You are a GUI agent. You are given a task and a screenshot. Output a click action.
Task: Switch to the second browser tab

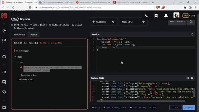tap(56, 2)
